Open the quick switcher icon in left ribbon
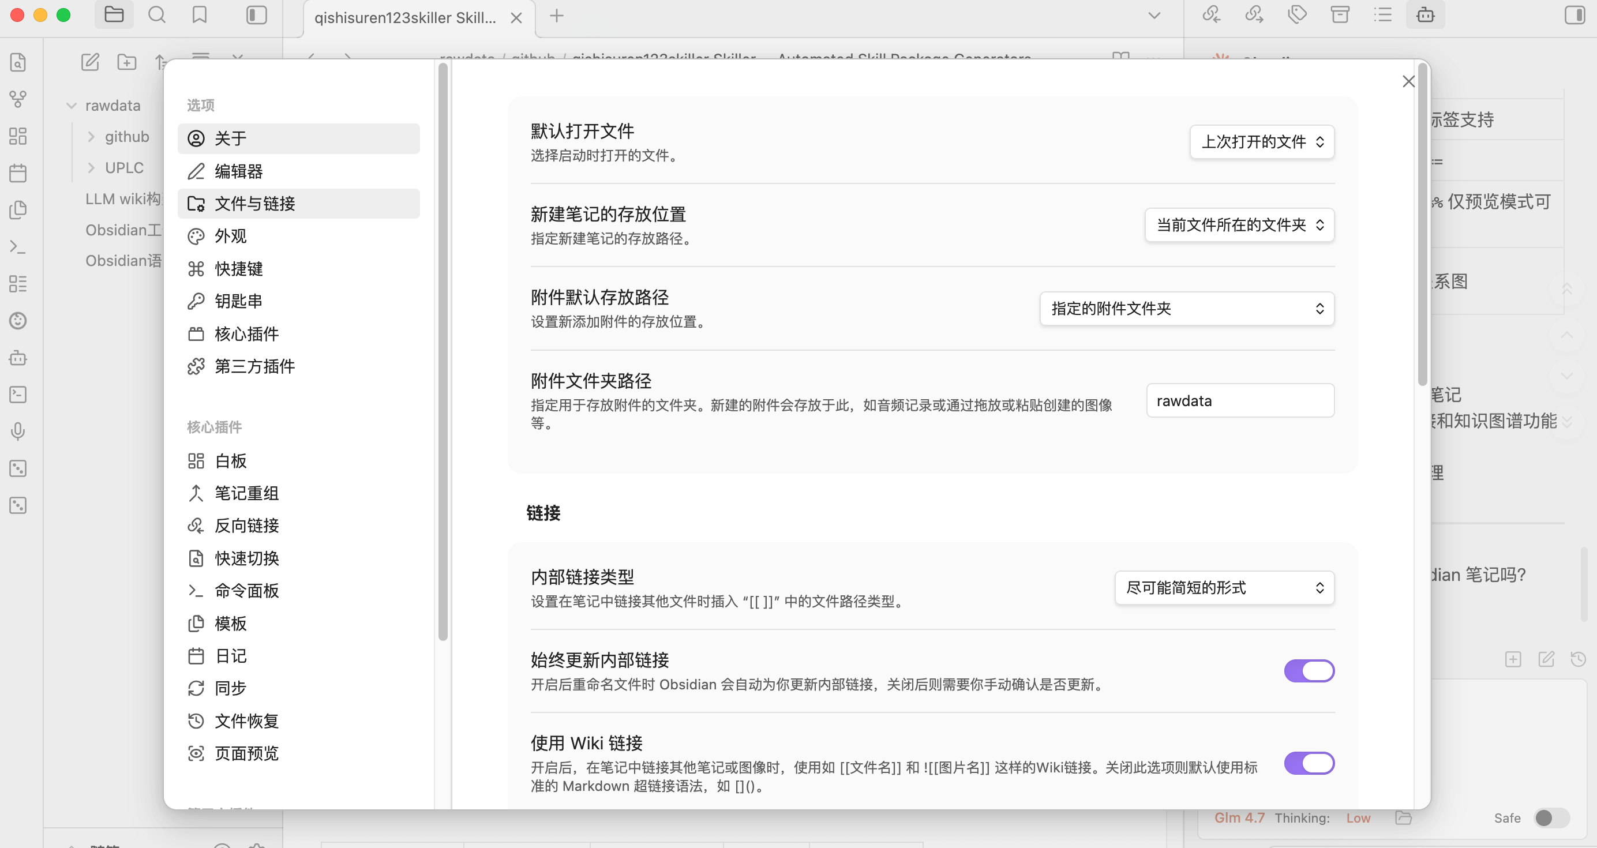Image resolution: width=1597 pixels, height=848 pixels. coord(18,62)
